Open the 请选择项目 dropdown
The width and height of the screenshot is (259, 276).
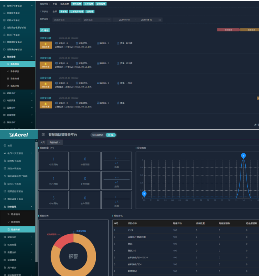(x=67, y=20)
